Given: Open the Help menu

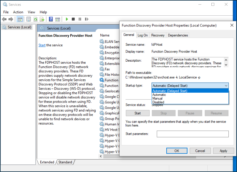Looking at the screenshot, I should 43,12.
